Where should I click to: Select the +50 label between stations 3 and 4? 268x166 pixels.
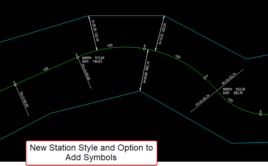(110, 45)
